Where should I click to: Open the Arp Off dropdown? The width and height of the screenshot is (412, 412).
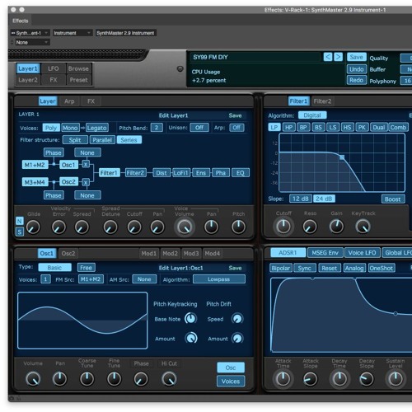click(x=236, y=128)
